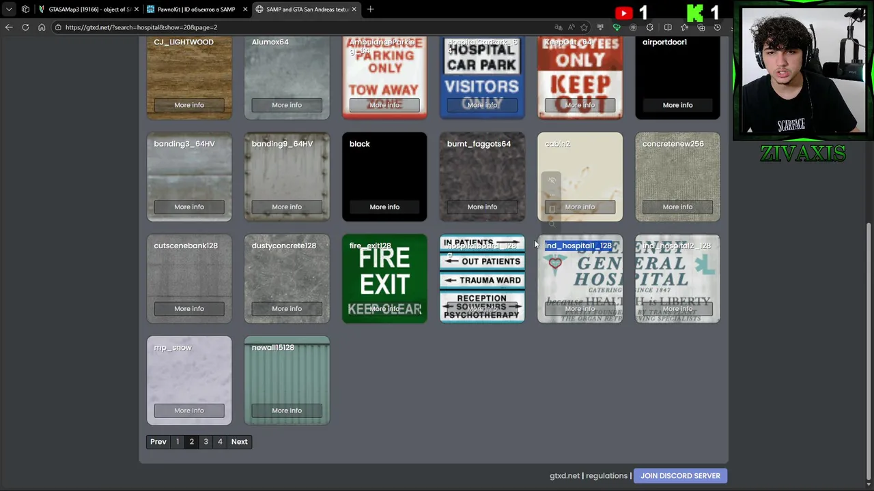Open More info for concretenew256
This screenshot has height=491, width=874.
pos(677,207)
